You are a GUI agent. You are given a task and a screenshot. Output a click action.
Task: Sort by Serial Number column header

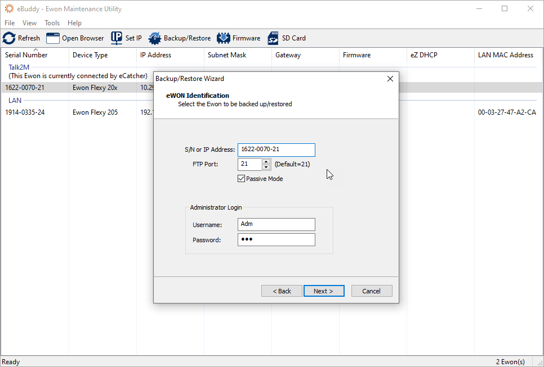tap(26, 55)
